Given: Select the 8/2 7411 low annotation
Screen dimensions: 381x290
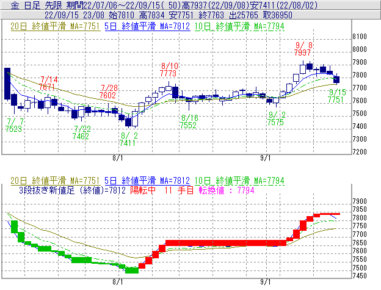Looking at the screenshot, I should click(x=128, y=139).
